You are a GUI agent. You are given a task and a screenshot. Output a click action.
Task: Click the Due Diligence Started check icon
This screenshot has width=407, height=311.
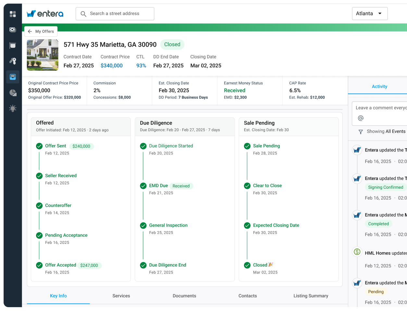pyautogui.click(x=143, y=146)
